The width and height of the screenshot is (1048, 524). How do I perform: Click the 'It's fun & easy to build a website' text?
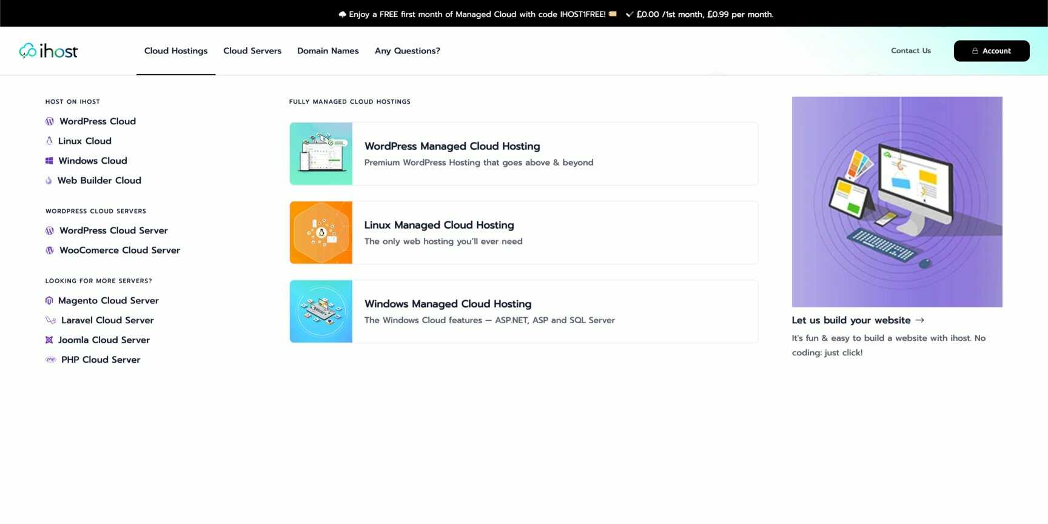888,345
